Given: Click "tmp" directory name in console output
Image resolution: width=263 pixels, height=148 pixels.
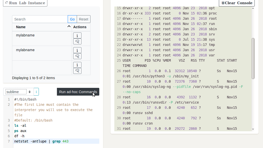Looking at the screenshot, I should 212,45.
